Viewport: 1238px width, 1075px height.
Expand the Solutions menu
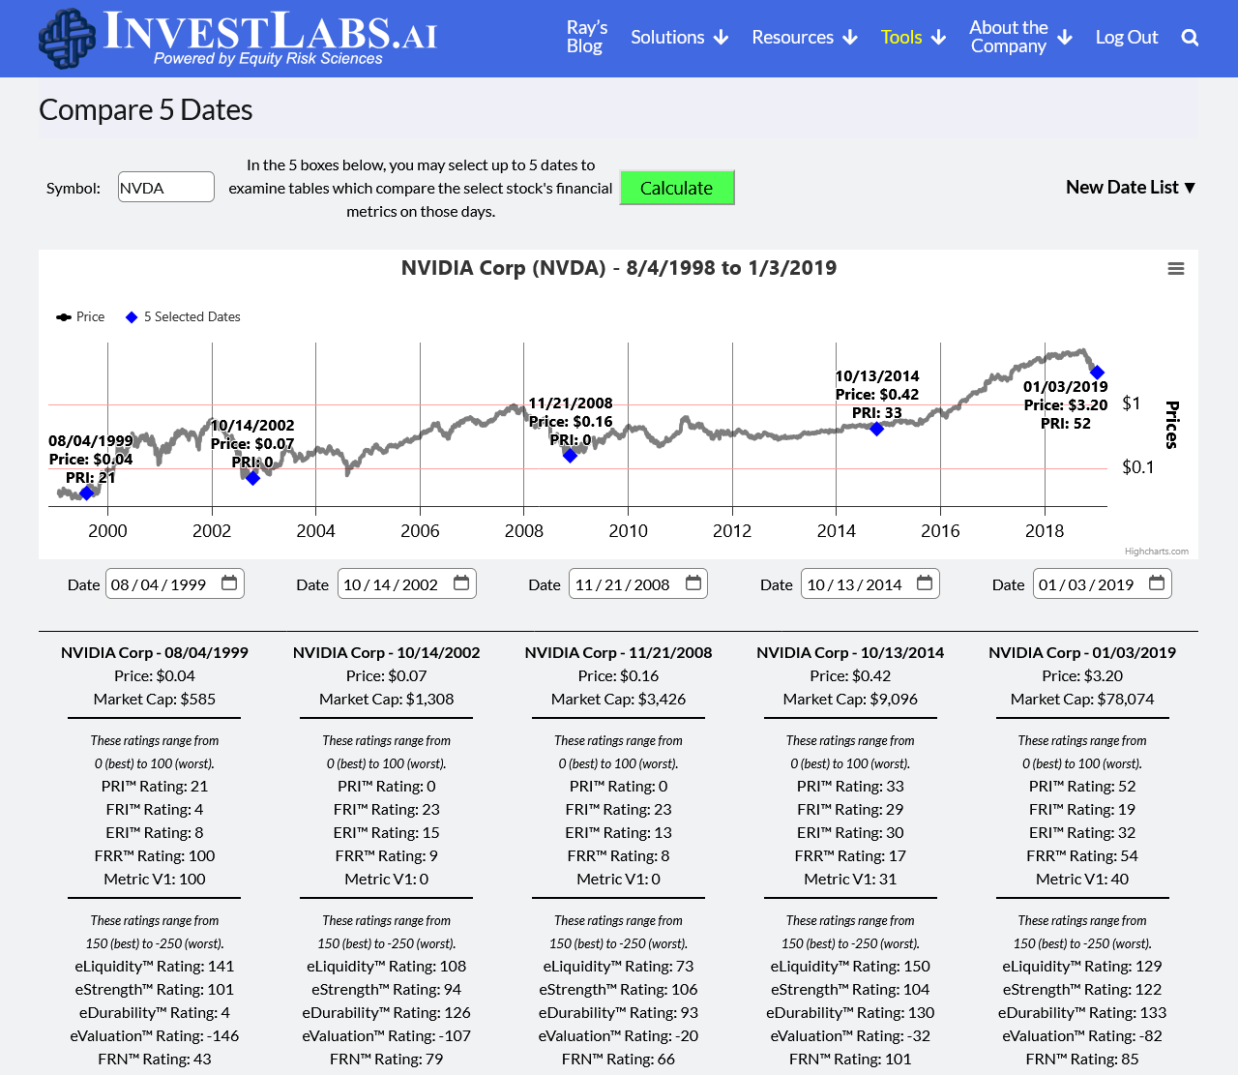point(679,38)
